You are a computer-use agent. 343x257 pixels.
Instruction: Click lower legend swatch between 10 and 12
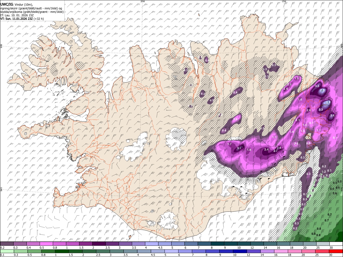[240, 251]
